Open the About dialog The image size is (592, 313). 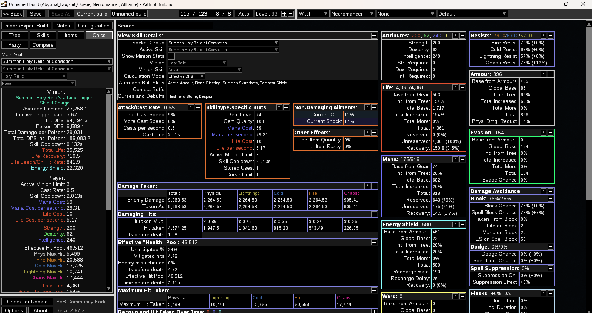pyautogui.click(x=41, y=310)
